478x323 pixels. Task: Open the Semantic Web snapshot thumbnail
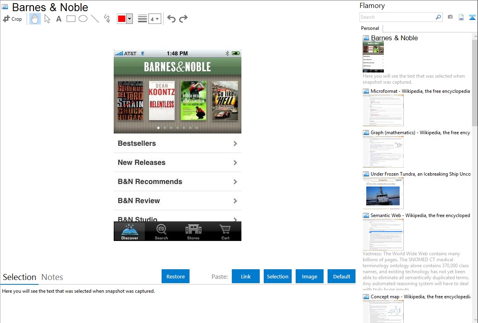pos(383,235)
